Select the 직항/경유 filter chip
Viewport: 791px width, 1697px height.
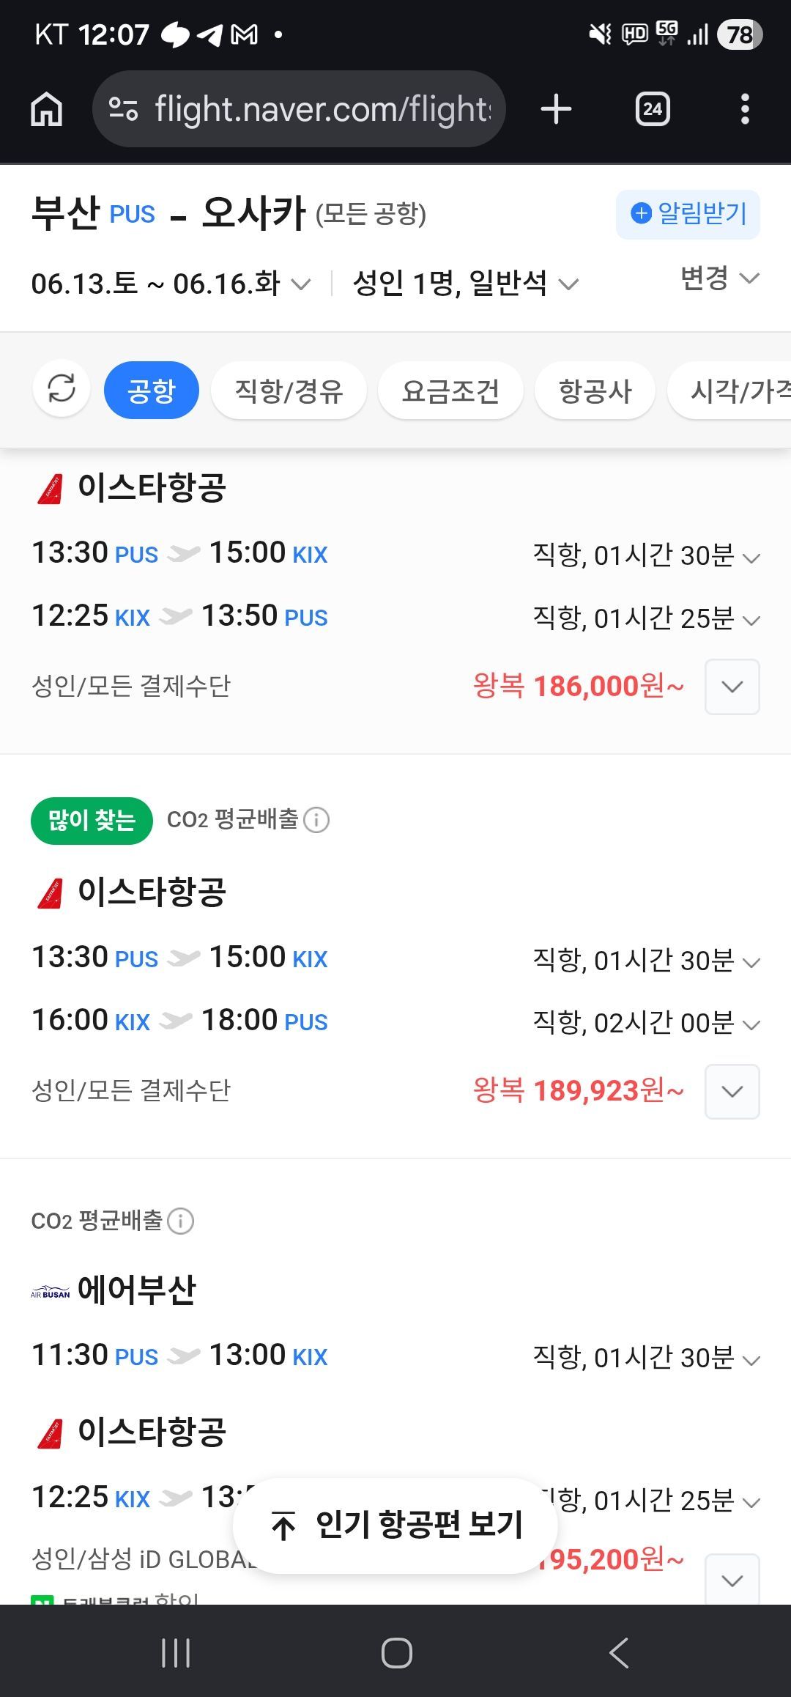[x=289, y=390]
